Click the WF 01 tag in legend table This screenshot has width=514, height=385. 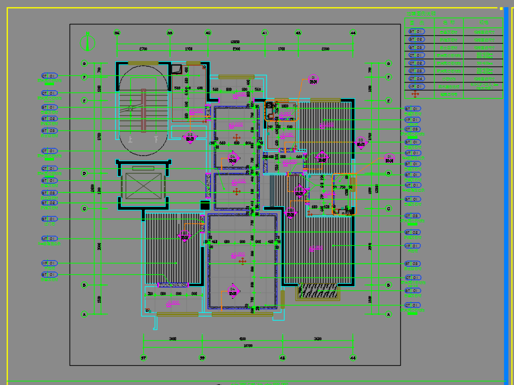(416, 87)
